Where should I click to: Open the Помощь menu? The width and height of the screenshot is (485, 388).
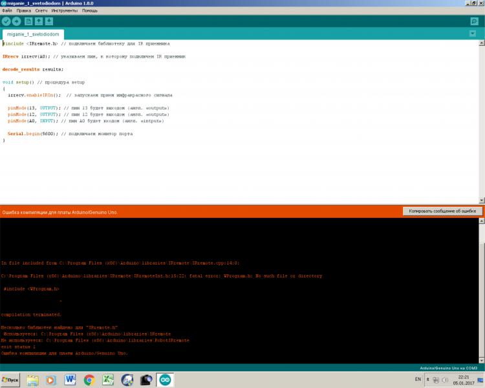coord(90,10)
